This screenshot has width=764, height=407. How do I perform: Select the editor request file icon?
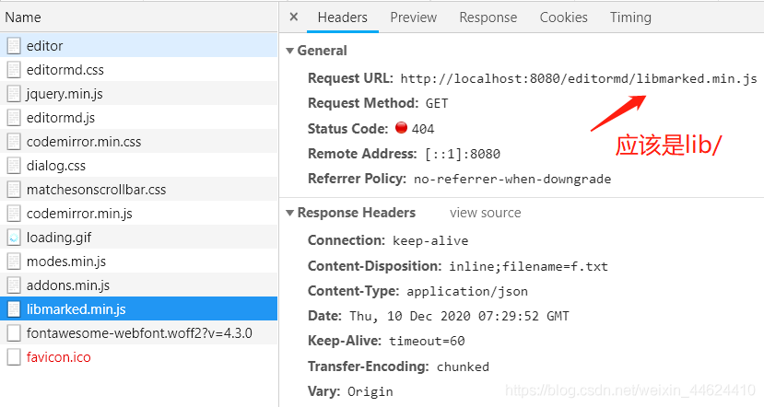pos(14,45)
